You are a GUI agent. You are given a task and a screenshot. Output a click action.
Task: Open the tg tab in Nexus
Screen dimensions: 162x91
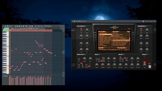click(96, 40)
